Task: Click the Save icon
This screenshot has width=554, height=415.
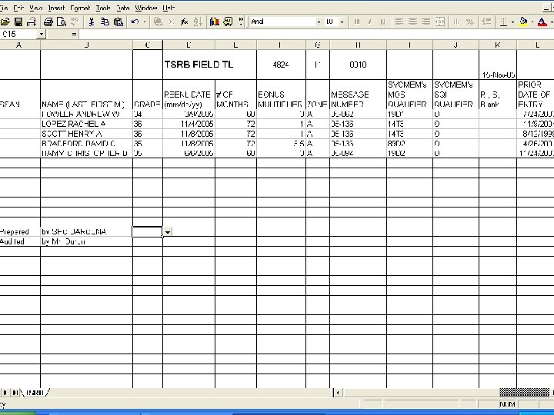Action: 18,22
